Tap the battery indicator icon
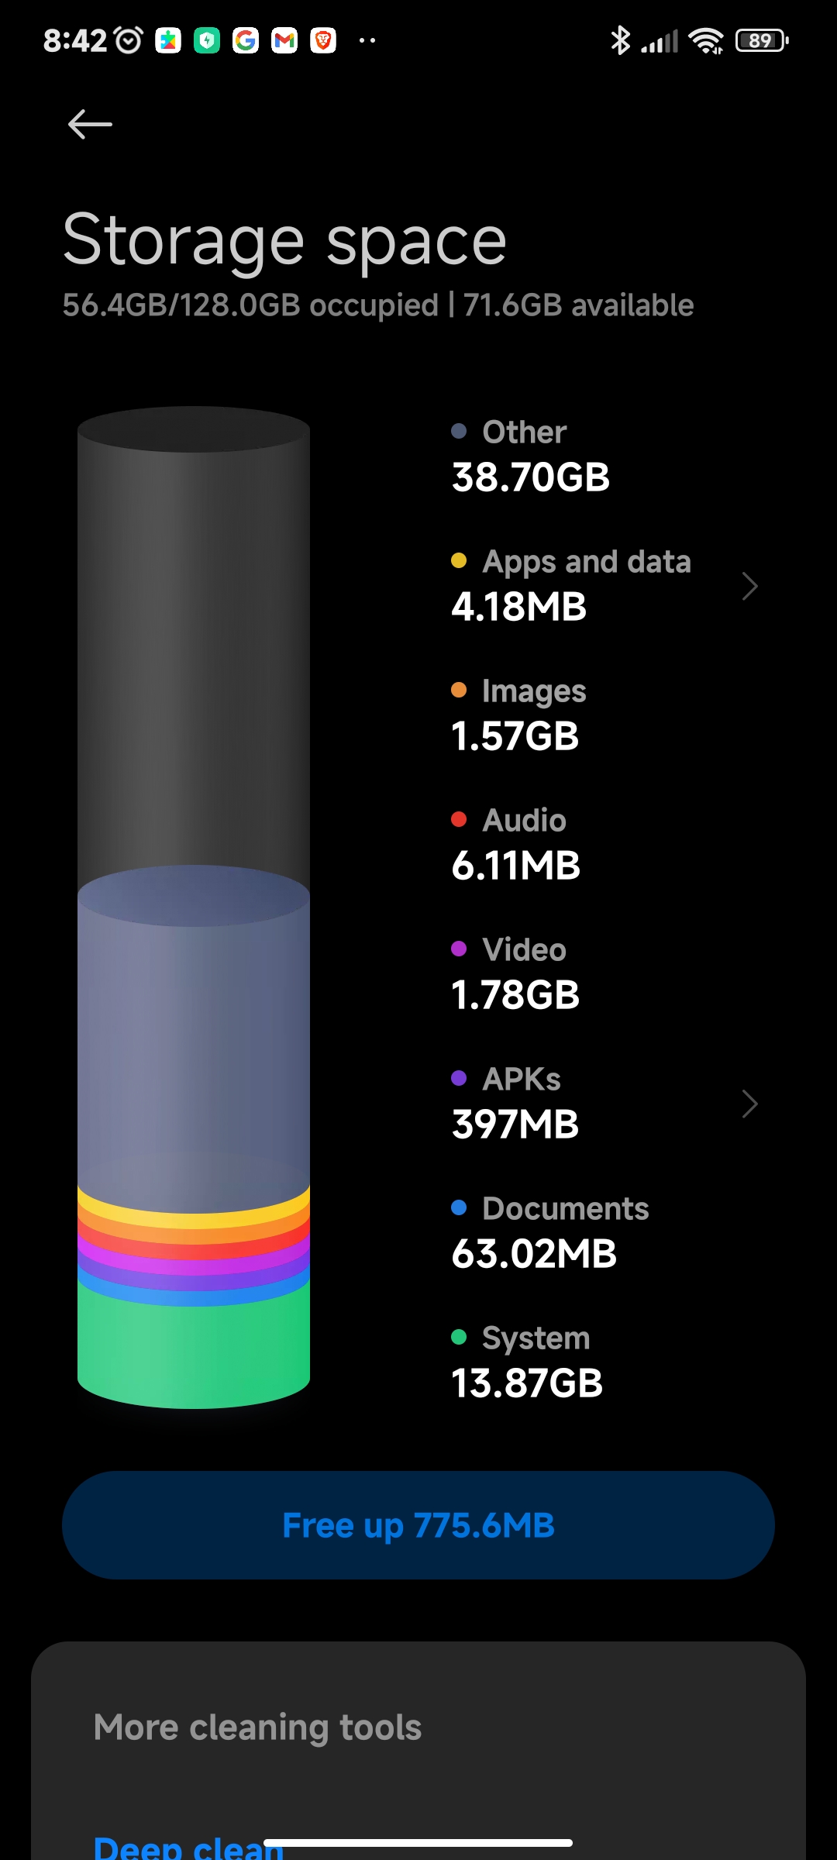The width and height of the screenshot is (837, 1860). point(762,40)
